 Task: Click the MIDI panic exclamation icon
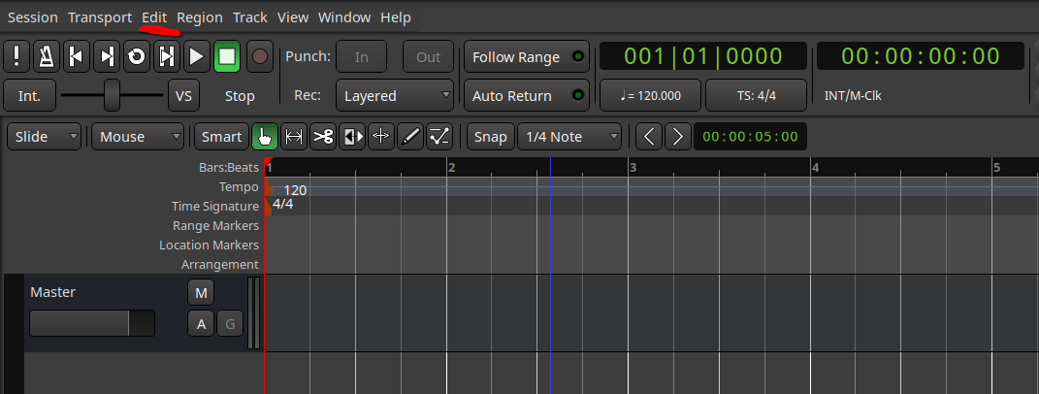coord(16,56)
